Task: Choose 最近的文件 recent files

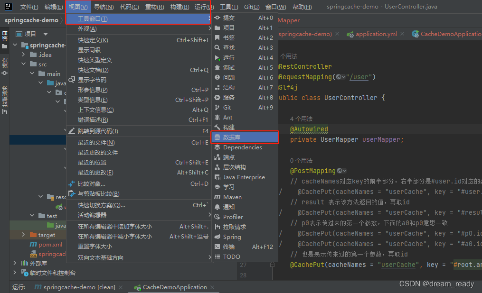Action: (x=139, y=143)
